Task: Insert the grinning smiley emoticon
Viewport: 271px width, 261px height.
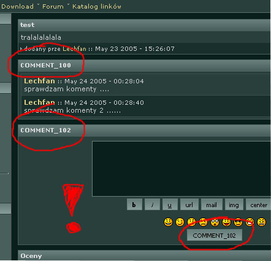Action: pyautogui.click(x=168, y=222)
